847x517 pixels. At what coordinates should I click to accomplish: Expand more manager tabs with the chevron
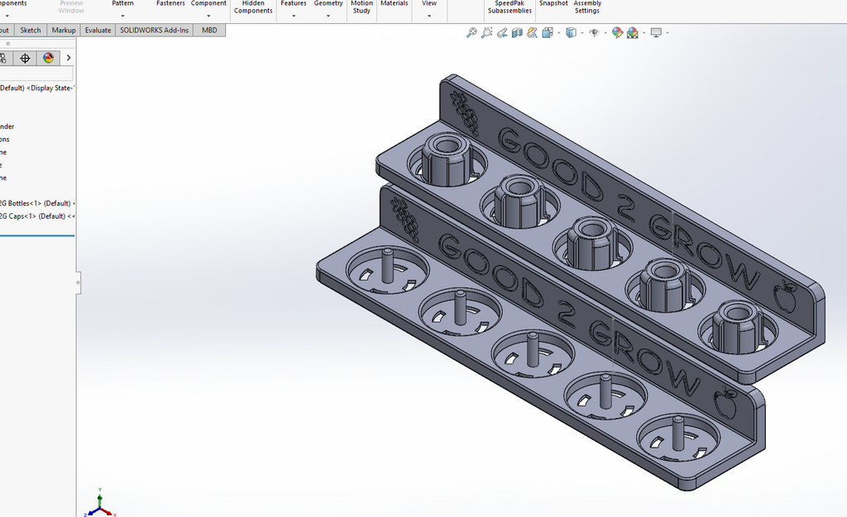coord(69,58)
